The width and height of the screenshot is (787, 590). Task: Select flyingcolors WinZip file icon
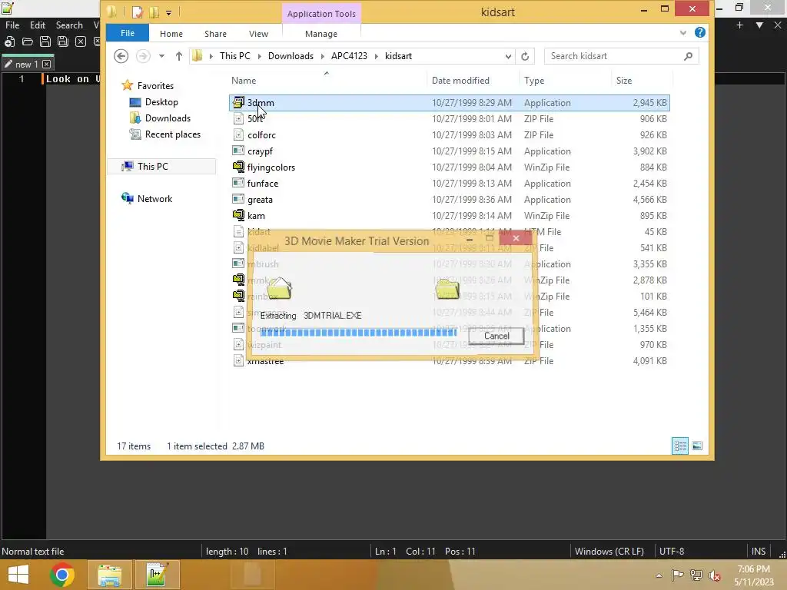pyautogui.click(x=238, y=167)
